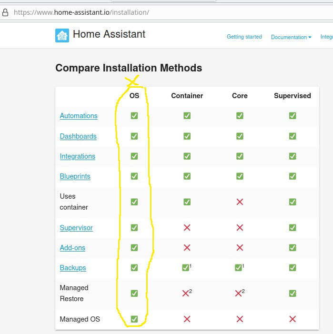The image size is (333, 334).
Task: Click the Dashboards check in the OS column
Action: pos(134,136)
